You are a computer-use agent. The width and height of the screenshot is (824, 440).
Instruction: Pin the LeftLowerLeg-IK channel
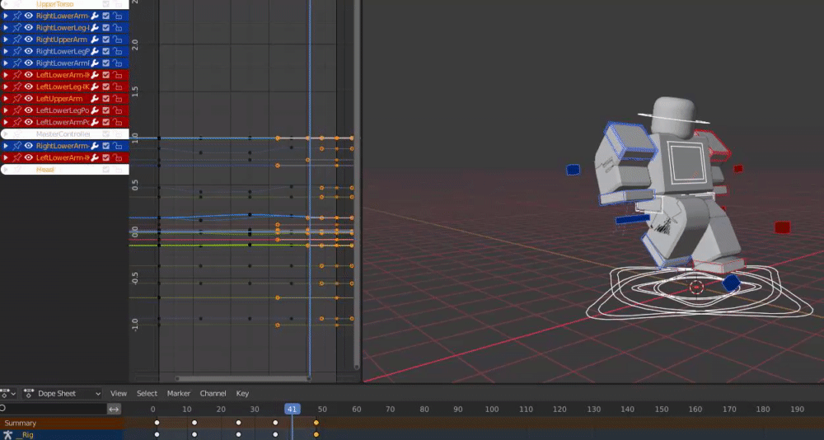[17, 87]
